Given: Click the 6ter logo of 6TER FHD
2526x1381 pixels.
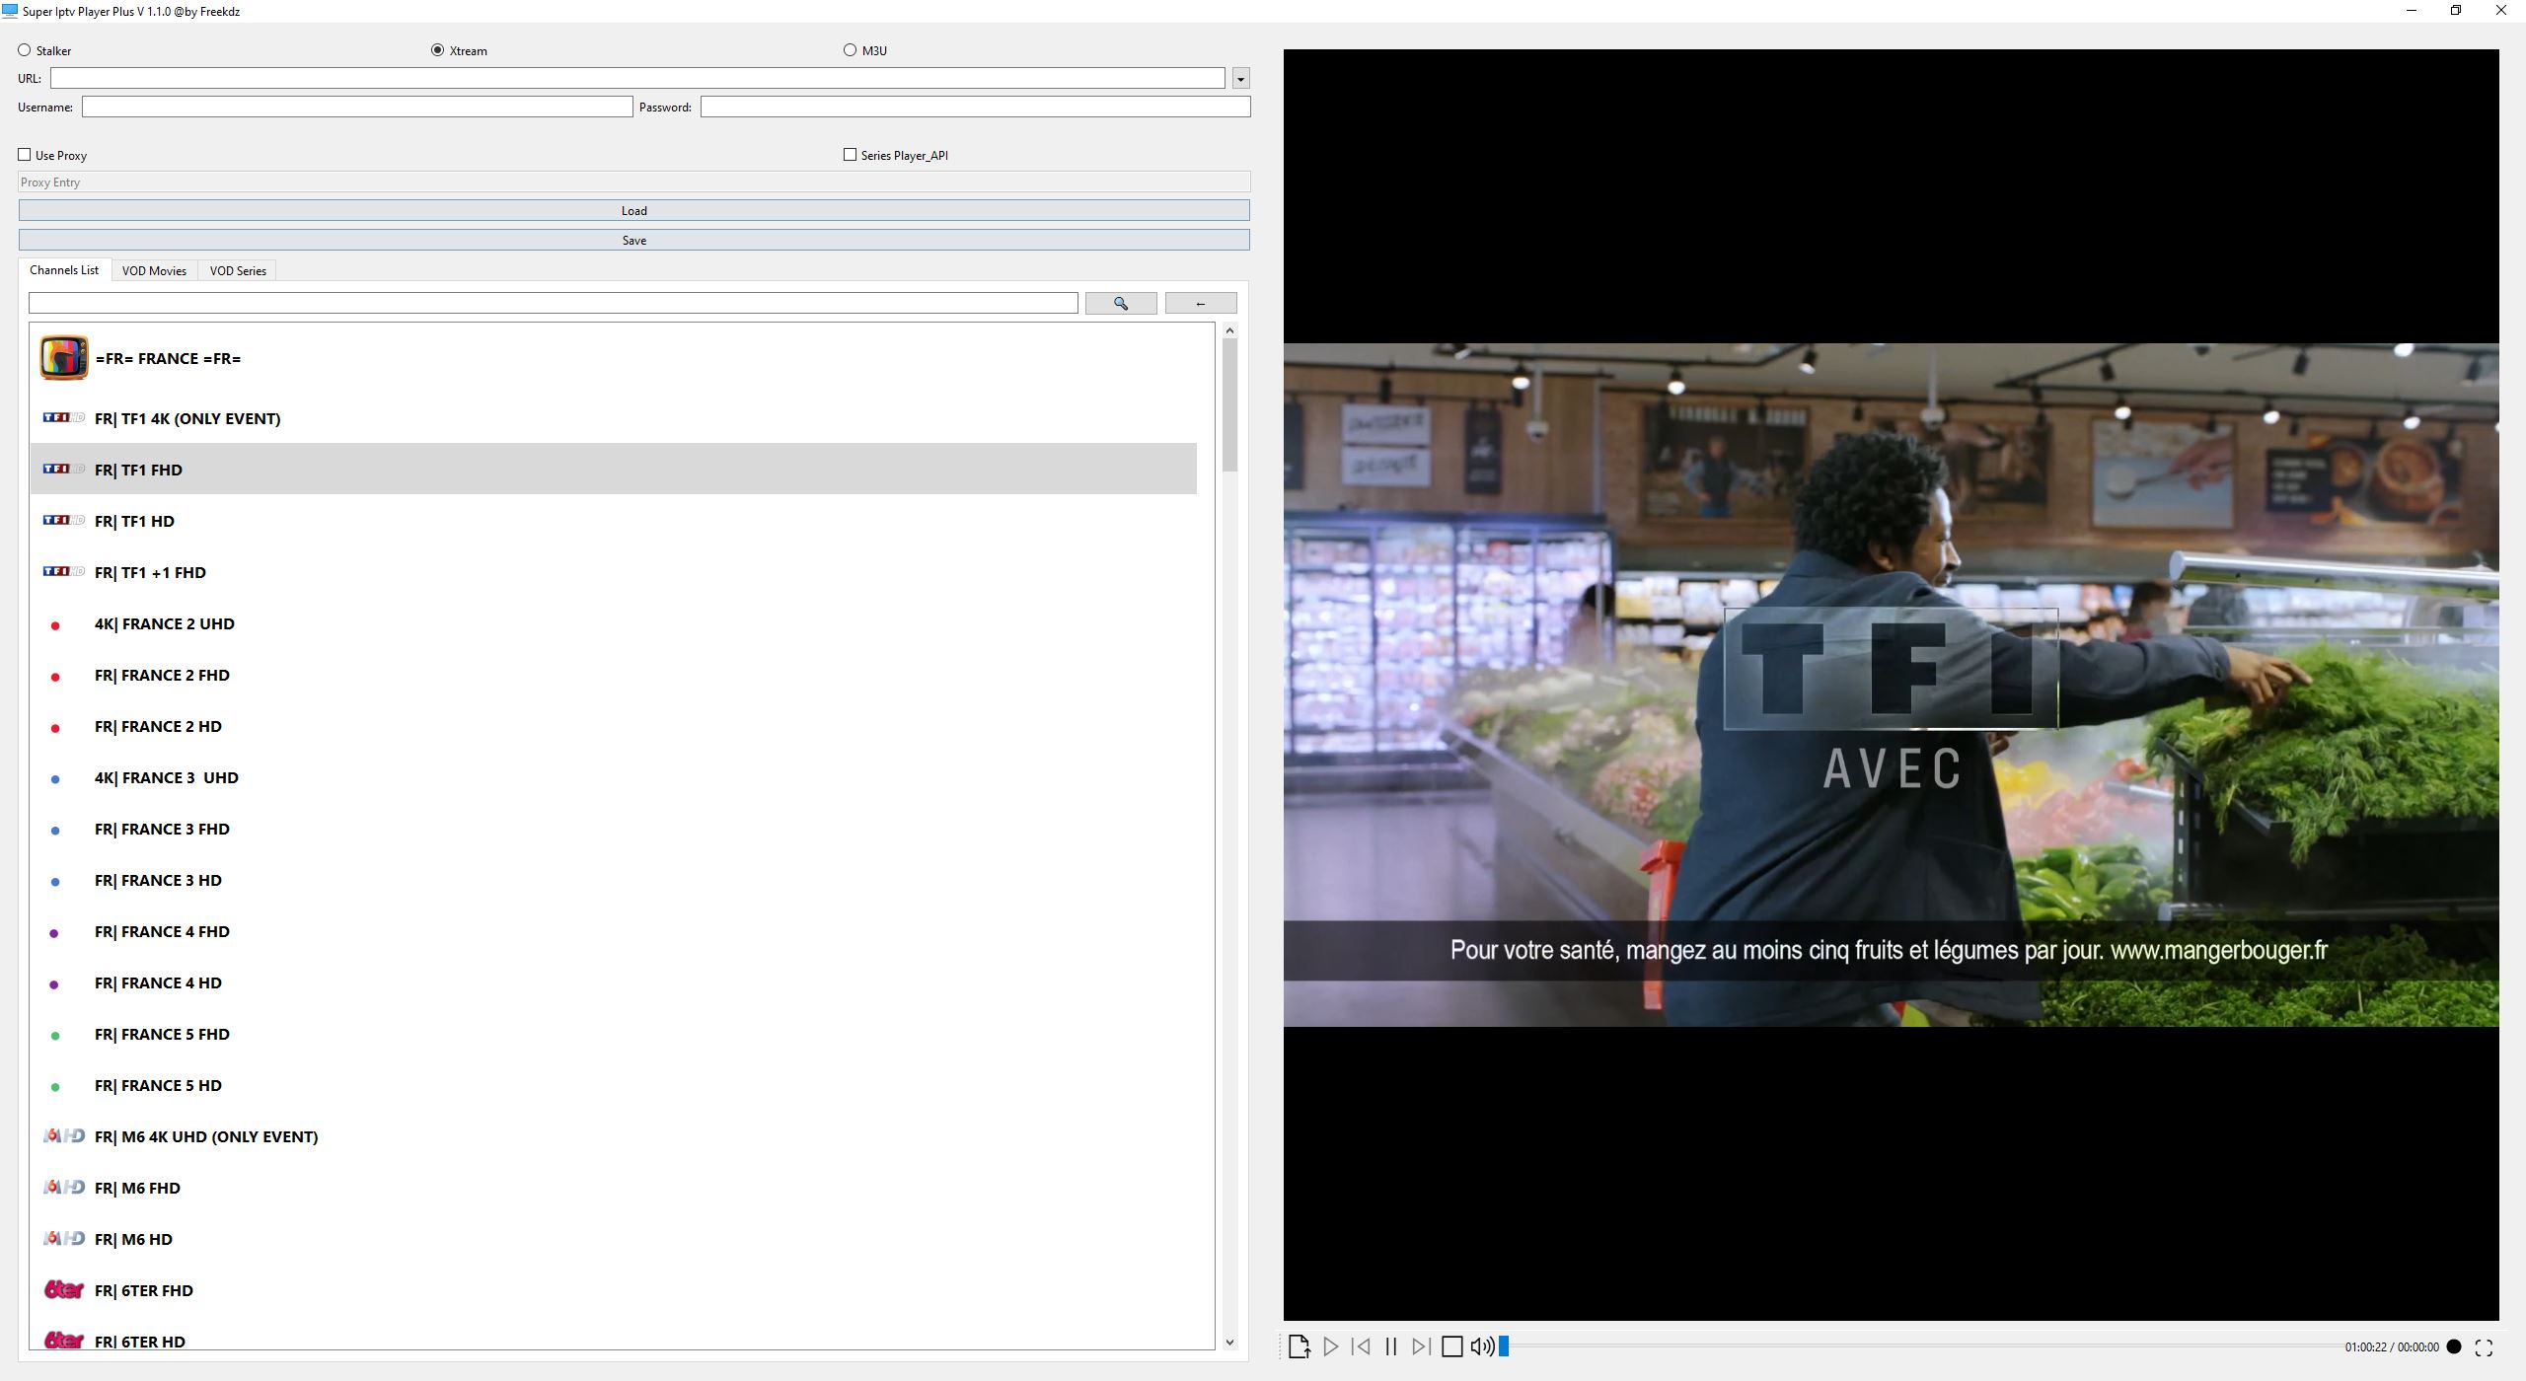Looking at the screenshot, I should [63, 1289].
